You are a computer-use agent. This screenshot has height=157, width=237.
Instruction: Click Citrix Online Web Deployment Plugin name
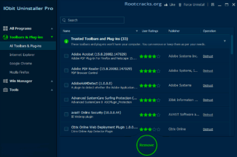point(104,127)
